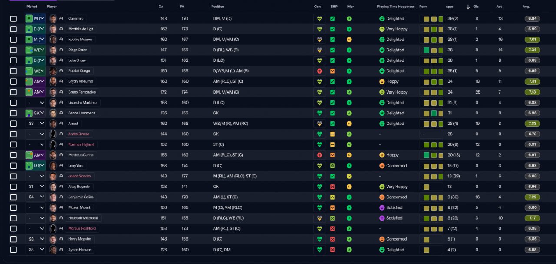Click the sort arrow next to Apps
Viewport: 556px width, 264px height.
pyautogui.click(x=468, y=7)
